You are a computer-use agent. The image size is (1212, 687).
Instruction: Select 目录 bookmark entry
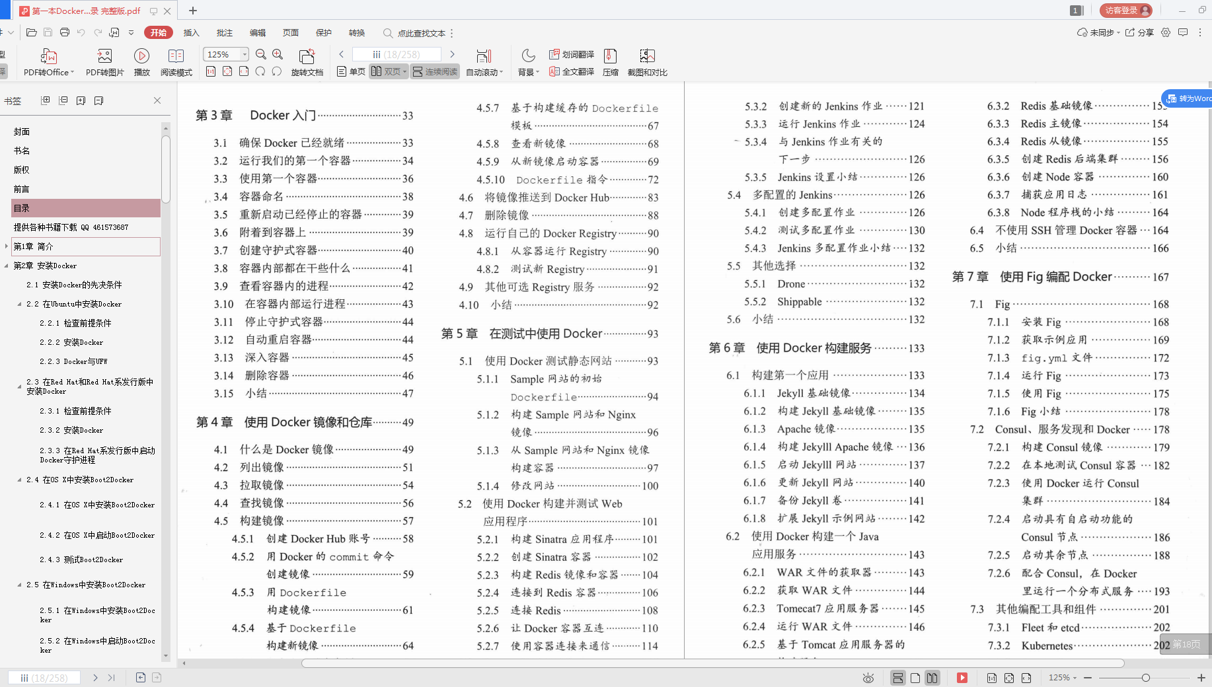point(86,208)
